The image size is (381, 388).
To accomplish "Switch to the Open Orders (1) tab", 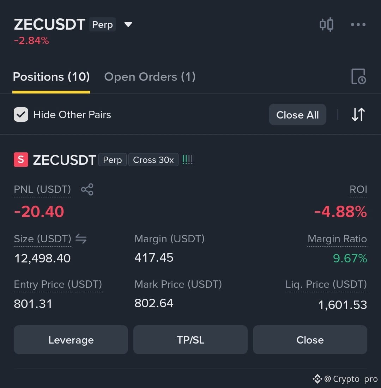I will pos(150,77).
